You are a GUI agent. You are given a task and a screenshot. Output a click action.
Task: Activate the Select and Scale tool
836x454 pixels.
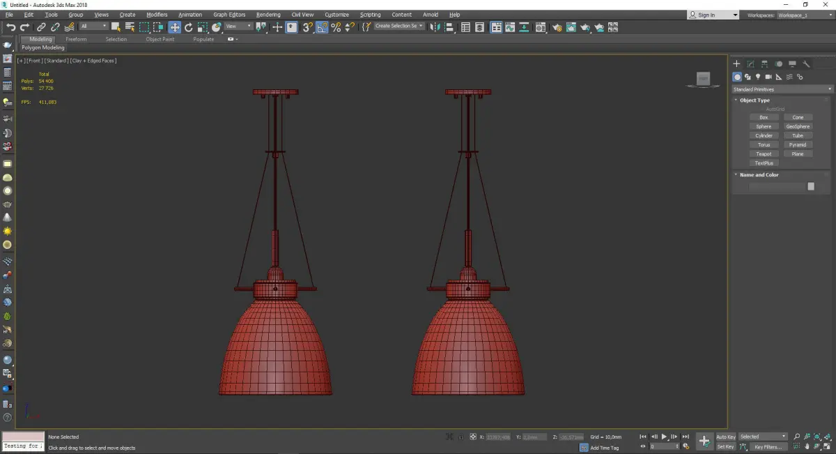tap(202, 27)
